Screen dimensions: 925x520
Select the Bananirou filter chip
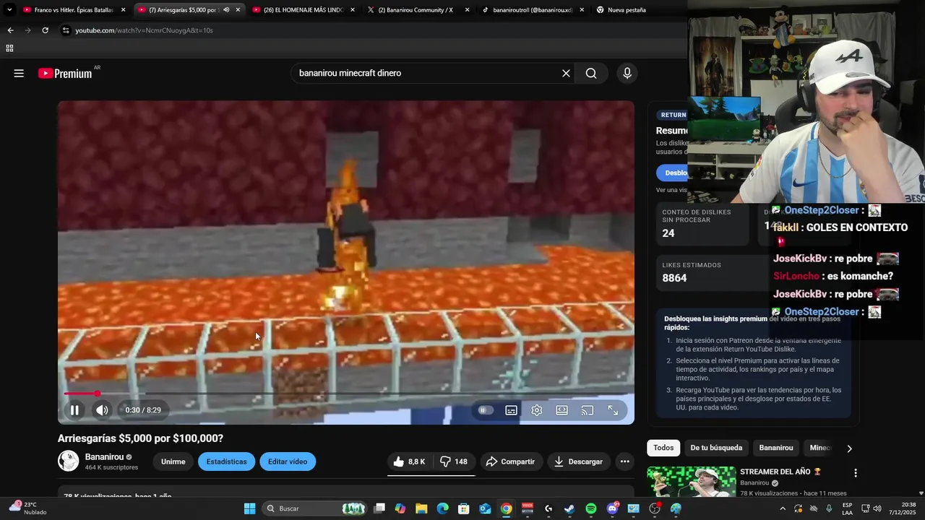tap(776, 448)
